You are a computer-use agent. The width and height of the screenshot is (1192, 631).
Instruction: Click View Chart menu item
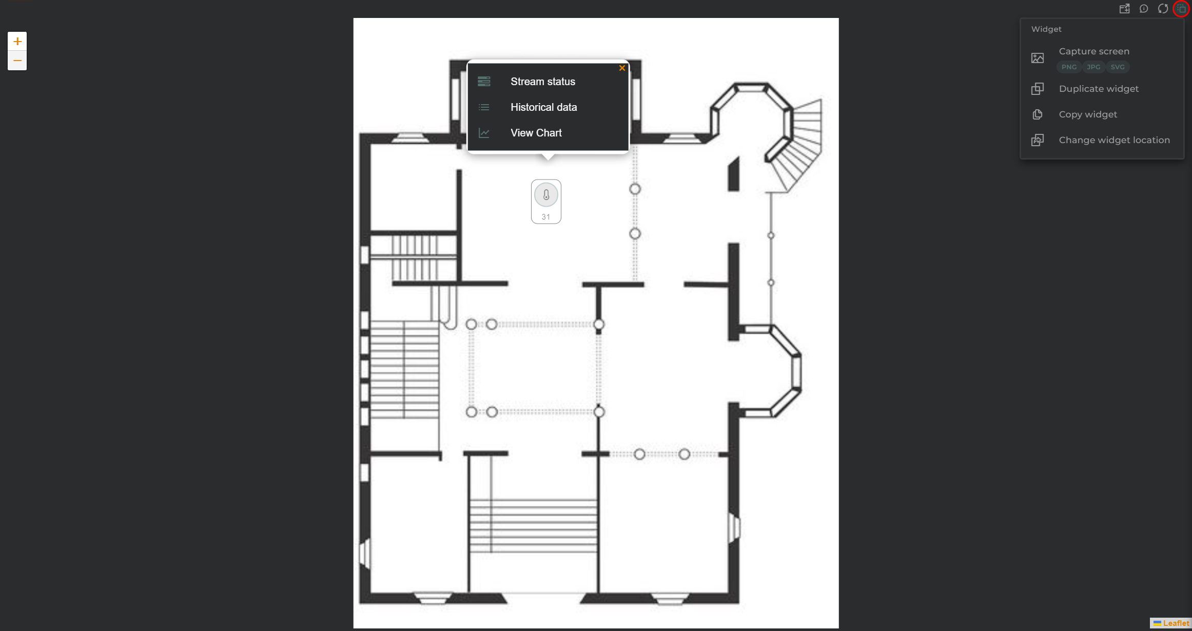pos(536,132)
